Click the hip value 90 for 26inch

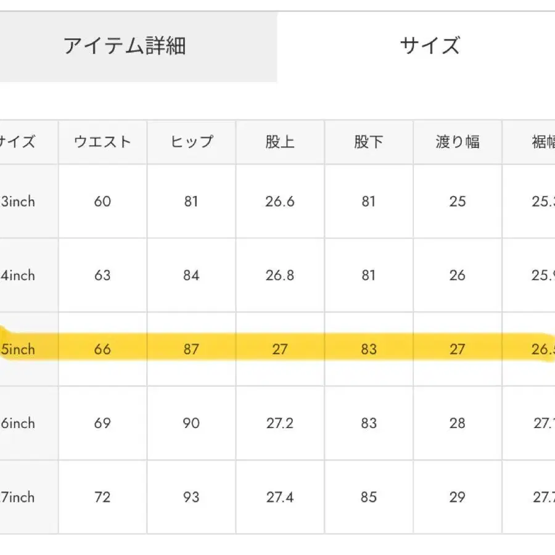pyautogui.click(x=191, y=424)
